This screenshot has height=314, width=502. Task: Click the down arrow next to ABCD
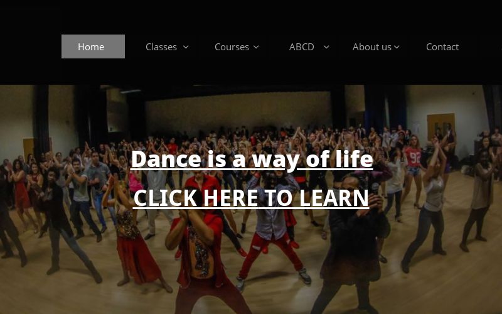point(326,47)
